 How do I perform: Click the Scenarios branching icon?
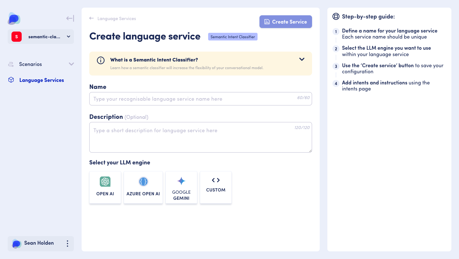click(11, 64)
